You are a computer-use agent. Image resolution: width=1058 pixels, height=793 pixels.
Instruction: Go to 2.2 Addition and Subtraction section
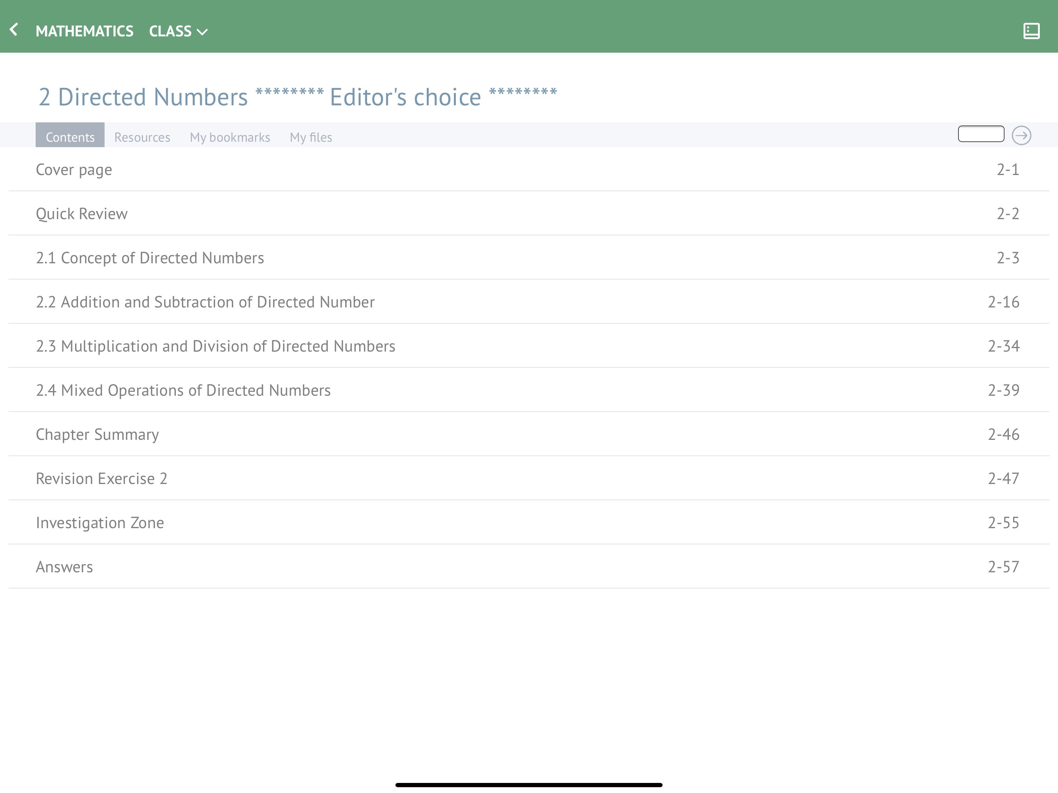(205, 302)
